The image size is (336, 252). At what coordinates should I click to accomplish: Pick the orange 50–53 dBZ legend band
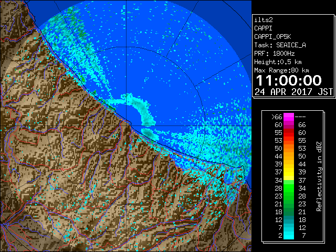point(289,148)
